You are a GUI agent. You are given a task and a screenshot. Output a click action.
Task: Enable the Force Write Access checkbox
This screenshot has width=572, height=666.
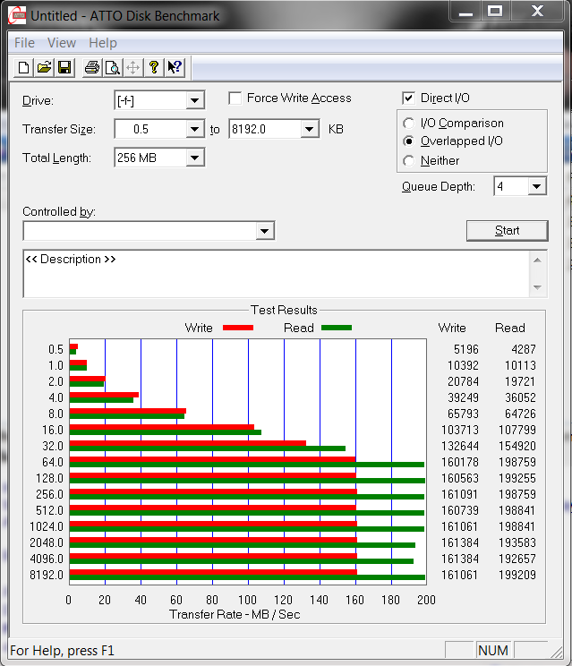(x=235, y=98)
